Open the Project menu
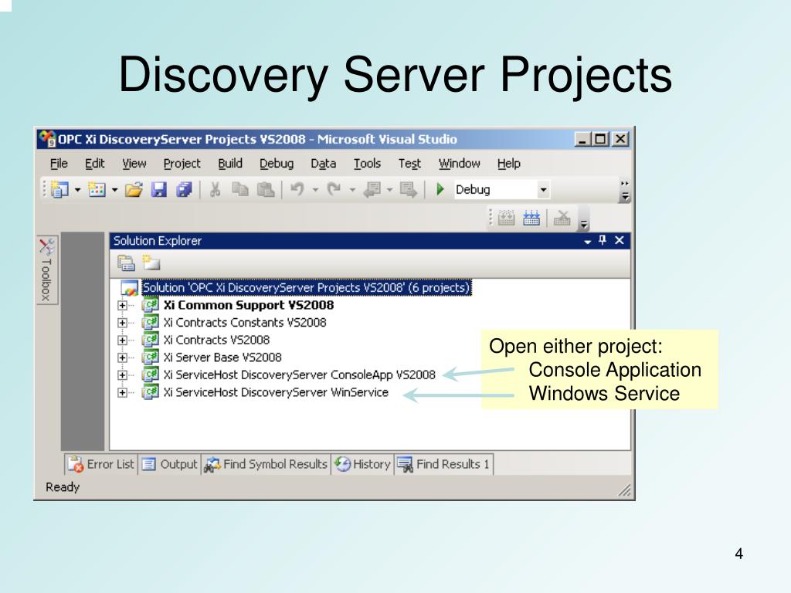Screen dimensions: 791x593 click(182, 164)
